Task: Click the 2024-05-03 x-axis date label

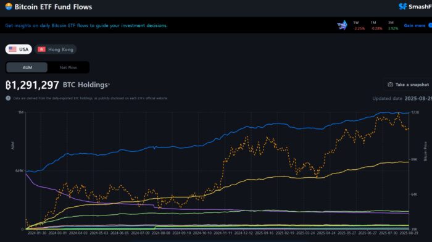Action: 99,233
